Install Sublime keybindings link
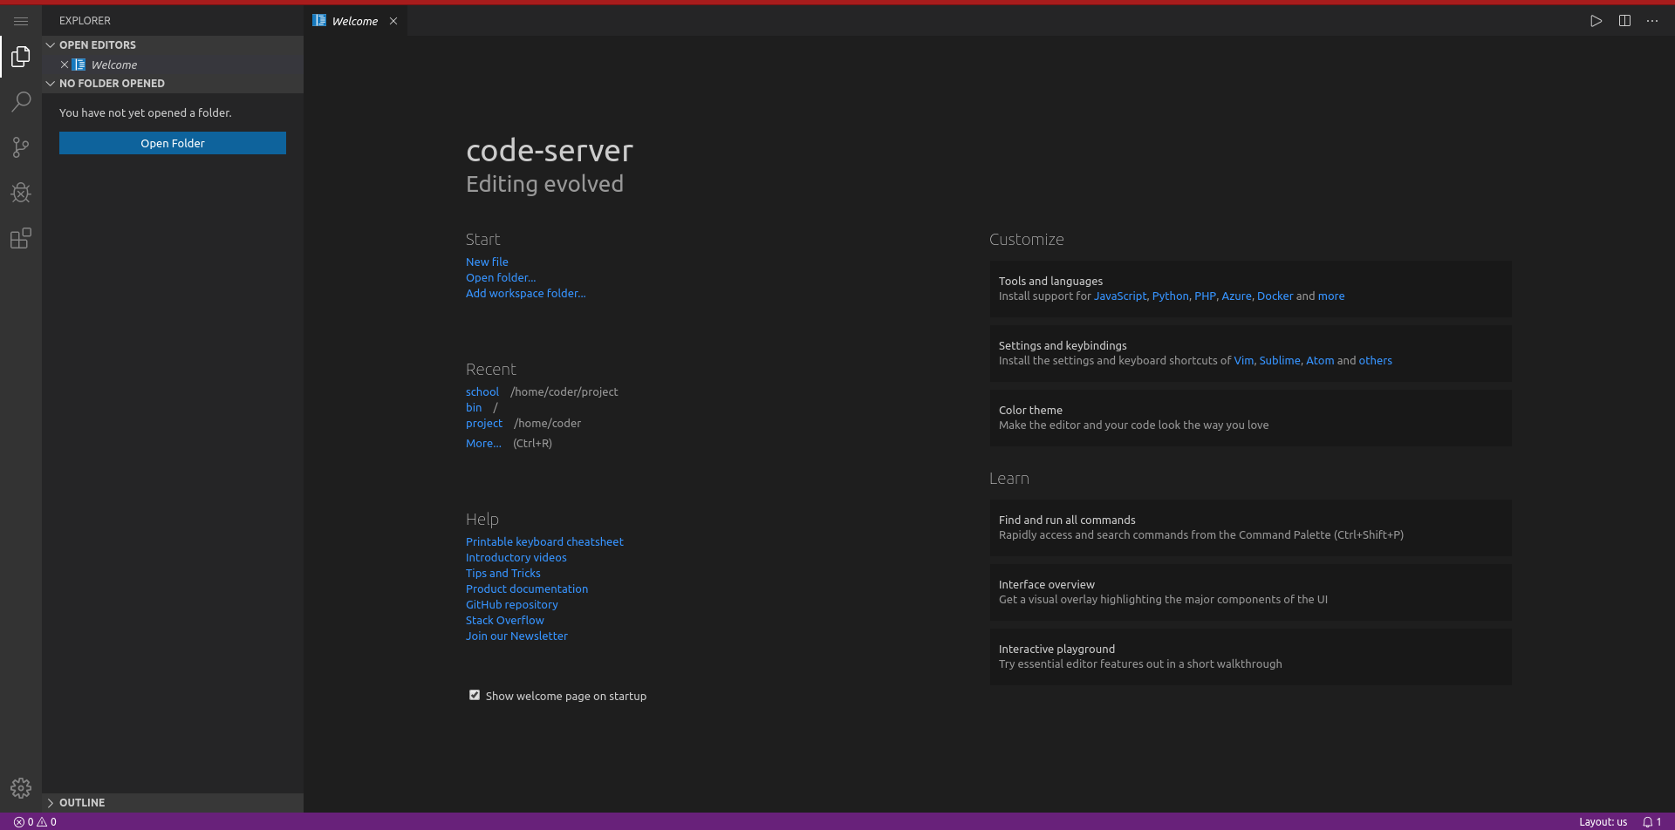Viewport: 1675px width, 830px height. click(1280, 360)
